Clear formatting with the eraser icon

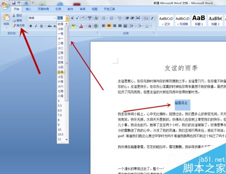[x=83, y=18]
